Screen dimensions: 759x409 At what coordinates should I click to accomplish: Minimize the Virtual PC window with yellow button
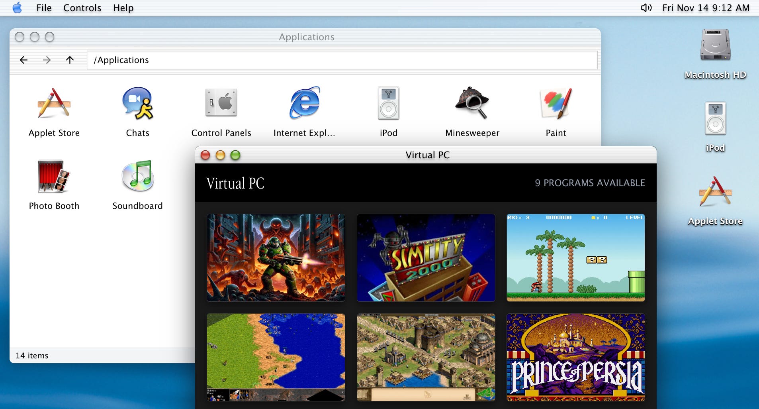point(220,155)
